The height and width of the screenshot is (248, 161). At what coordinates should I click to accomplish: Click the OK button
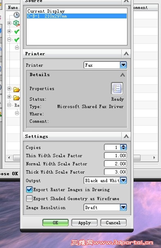(x=56, y=223)
